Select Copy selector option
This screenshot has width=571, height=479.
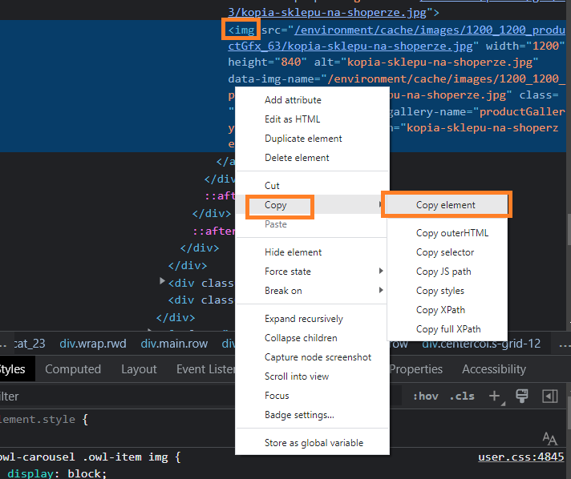445,252
